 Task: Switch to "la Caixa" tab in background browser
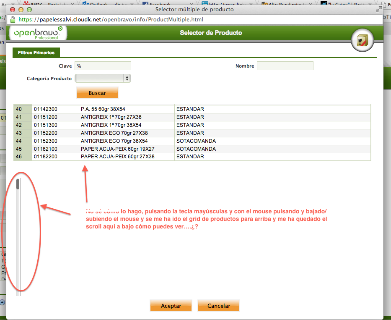(x=347, y=3)
